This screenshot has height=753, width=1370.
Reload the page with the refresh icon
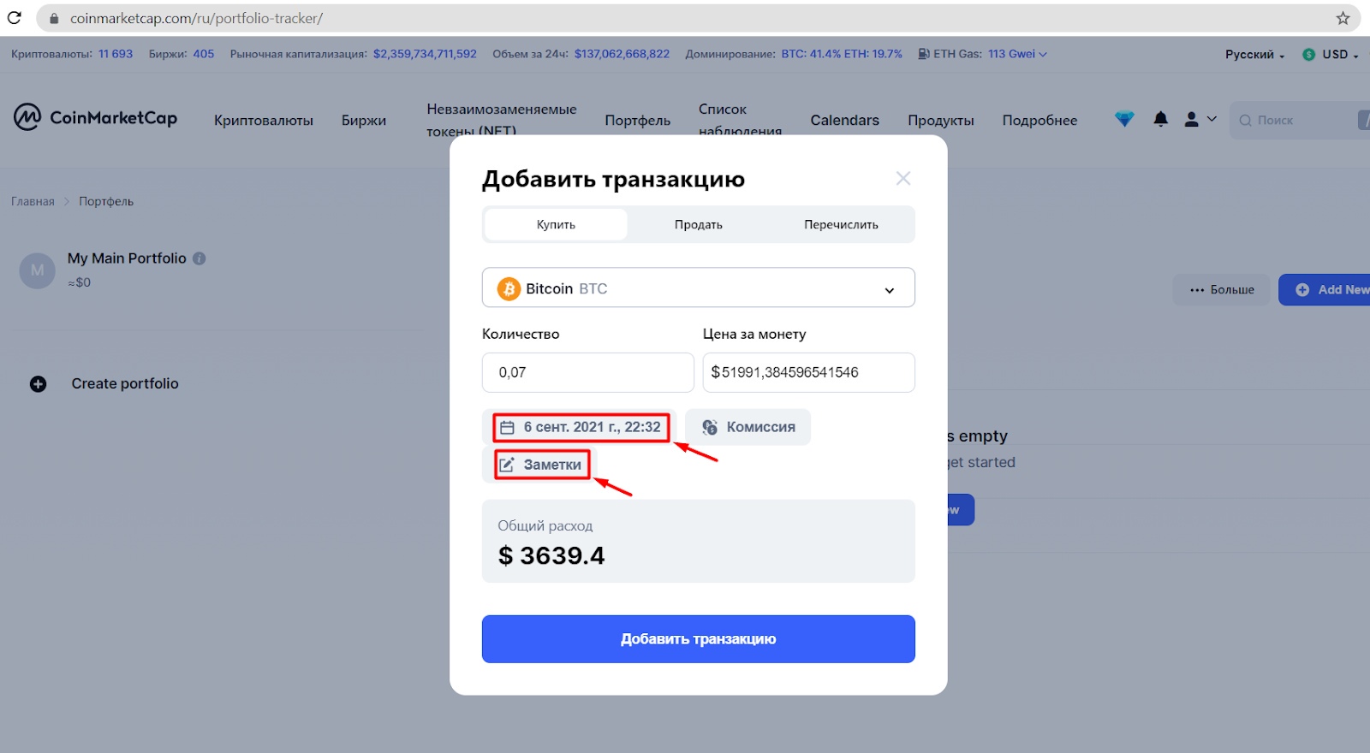[15, 18]
